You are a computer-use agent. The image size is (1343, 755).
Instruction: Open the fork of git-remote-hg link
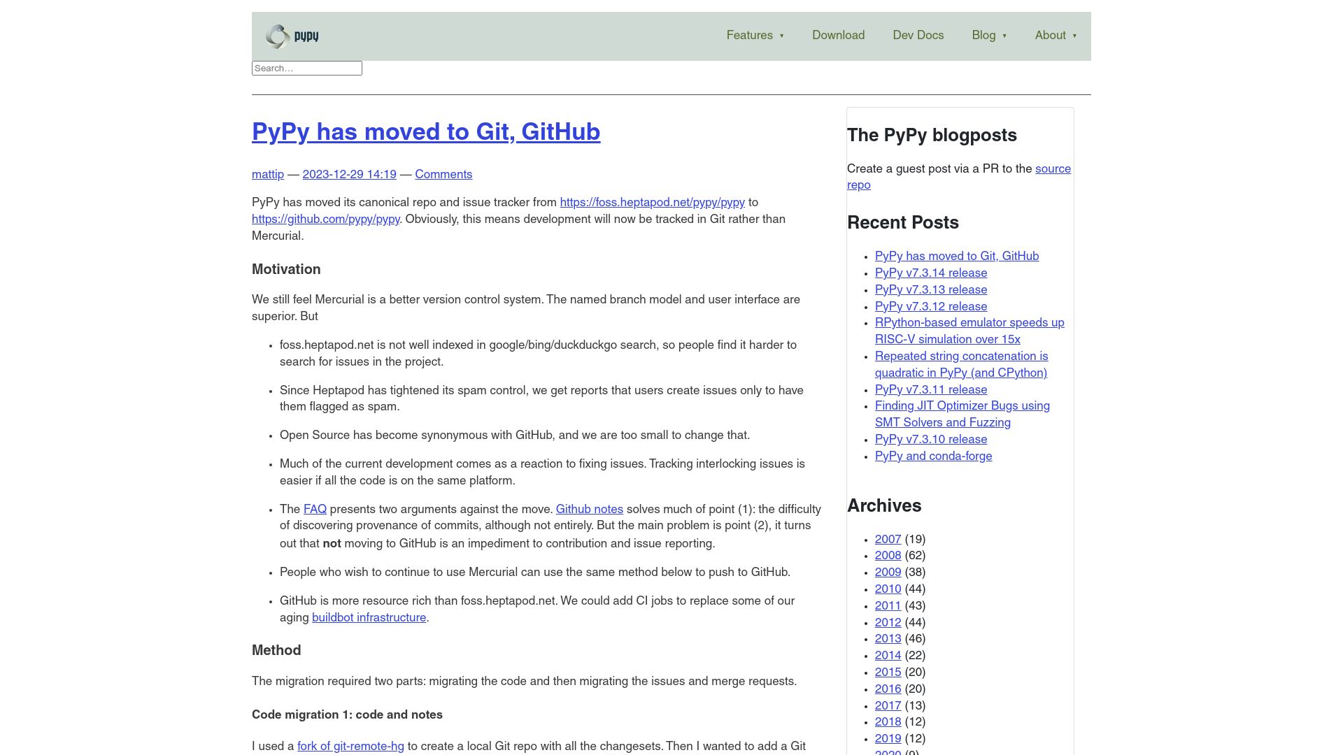pos(350,747)
